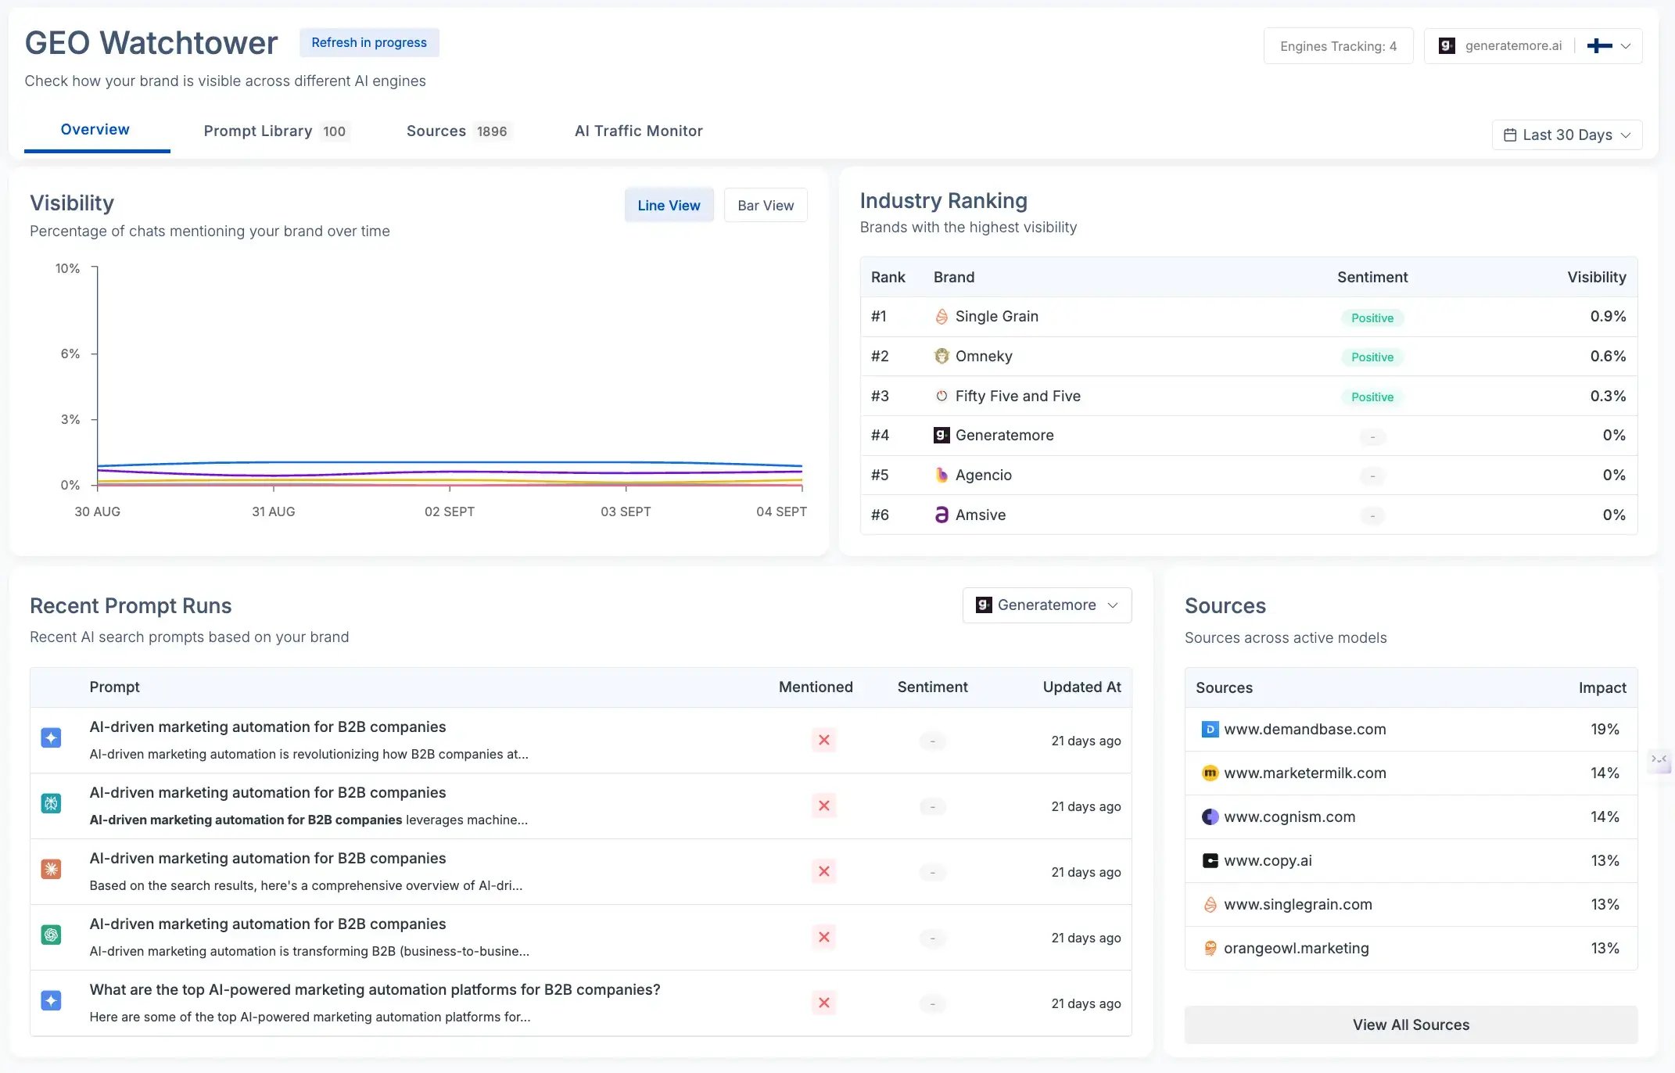Expand the Generatemore brand filter dropdown

(x=1046, y=605)
